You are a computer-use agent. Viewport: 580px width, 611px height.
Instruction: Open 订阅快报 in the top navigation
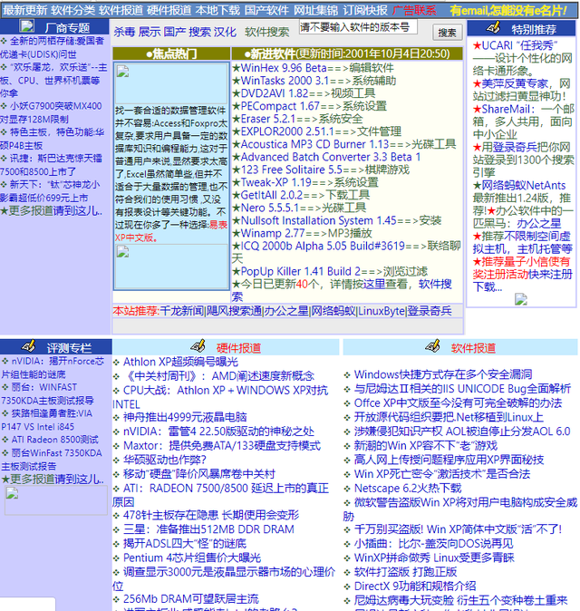pos(365,10)
